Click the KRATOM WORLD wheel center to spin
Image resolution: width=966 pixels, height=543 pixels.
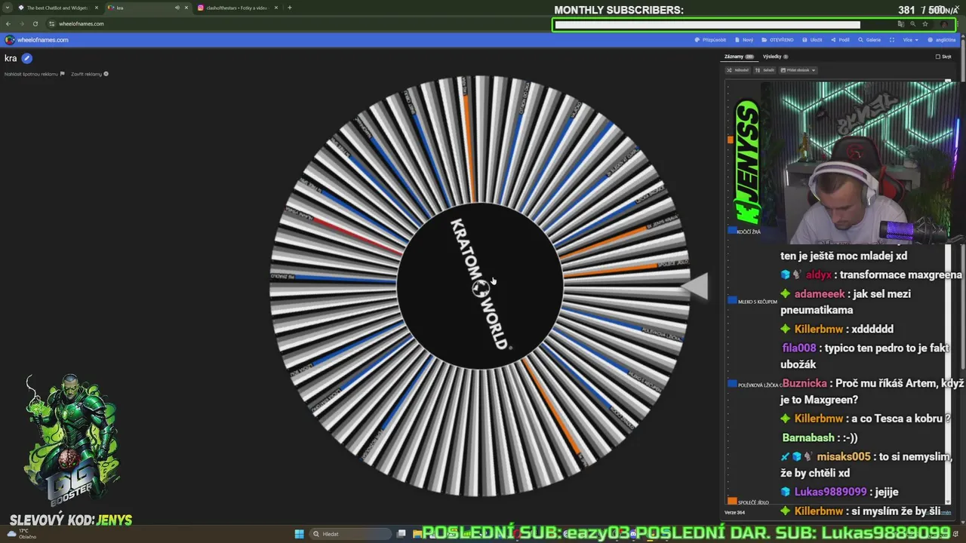click(480, 286)
